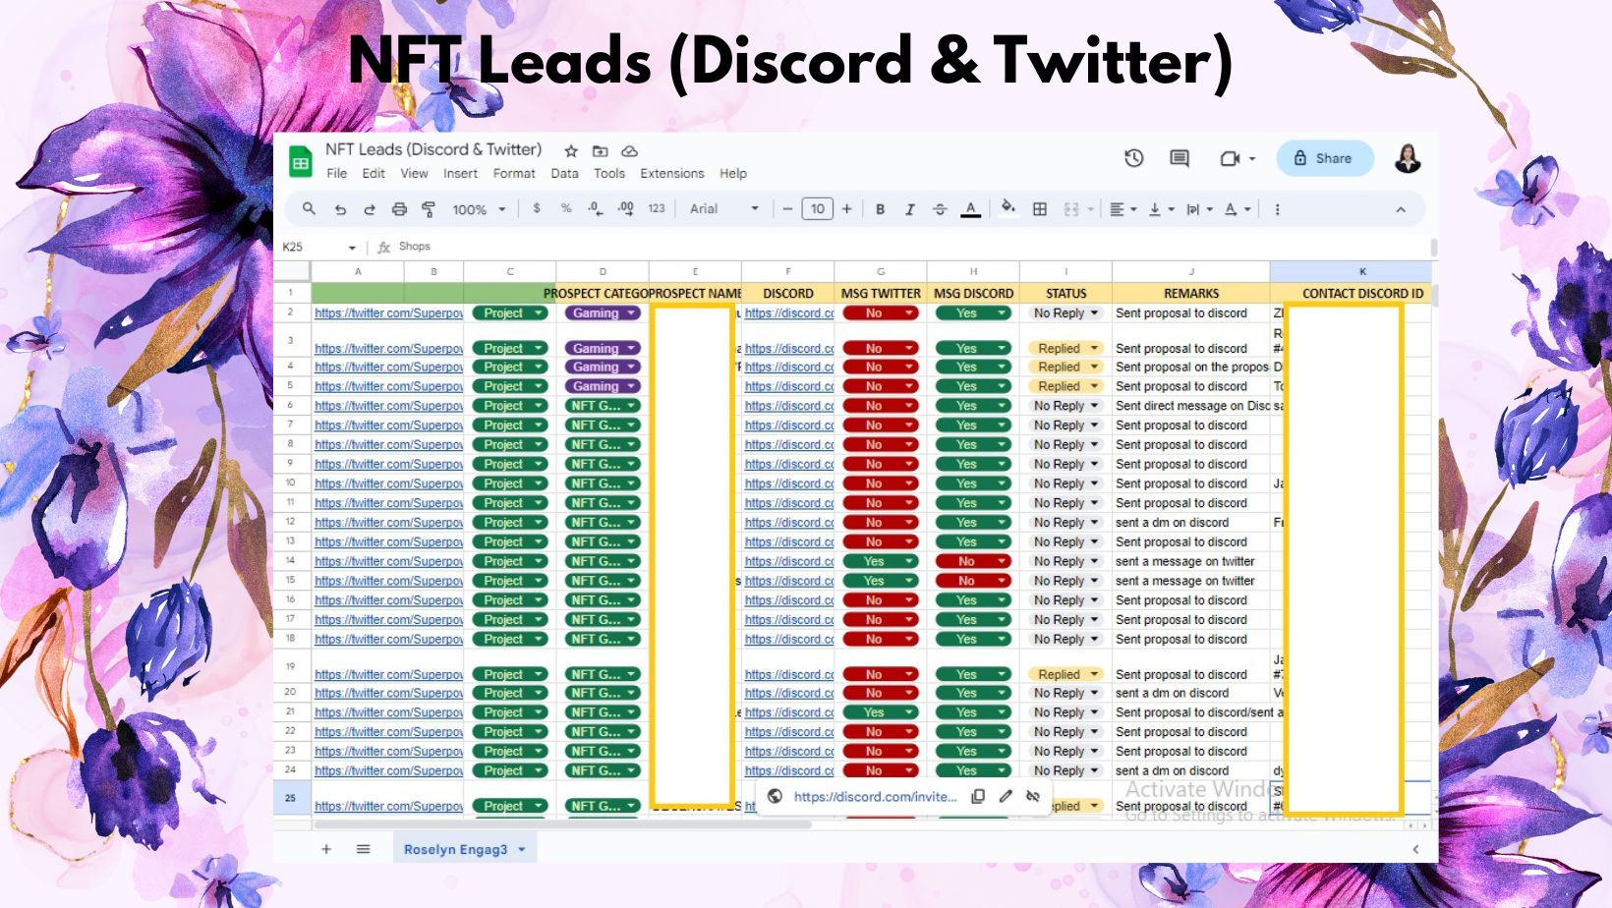Activate the paint format tool
This screenshot has height=908, width=1612.
click(429, 209)
